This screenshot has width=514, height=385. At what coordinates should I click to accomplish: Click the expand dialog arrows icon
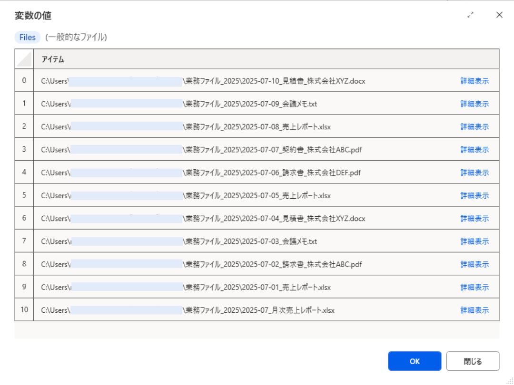pos(470,15)
